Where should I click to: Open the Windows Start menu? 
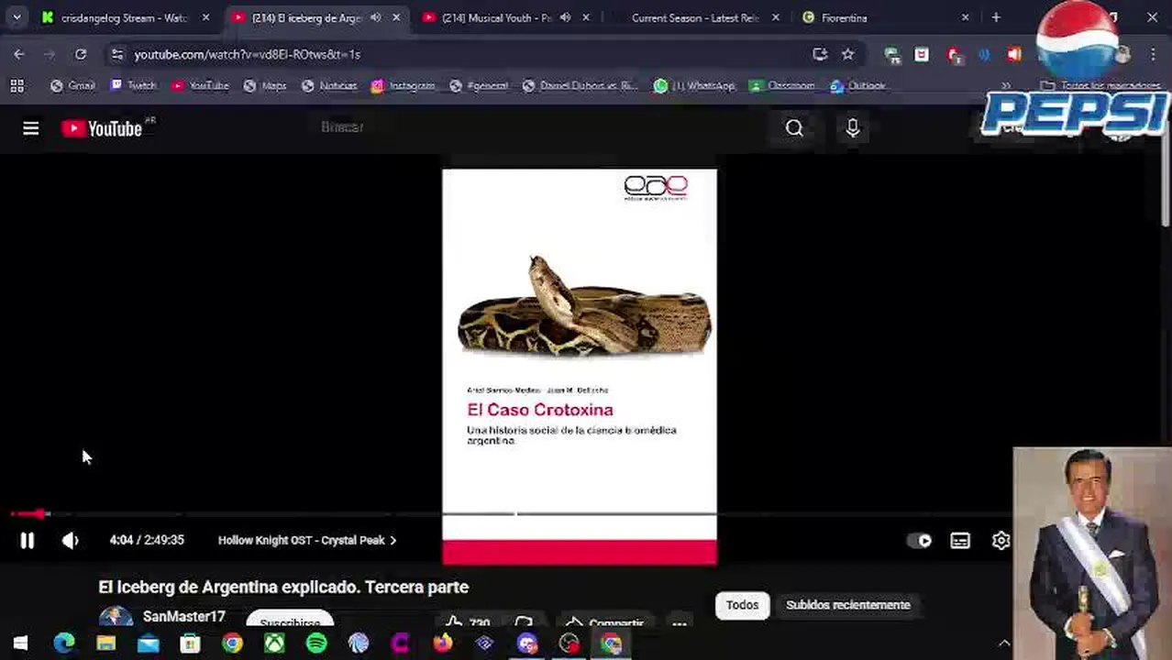pyautogui.click(x=20, y=644)
